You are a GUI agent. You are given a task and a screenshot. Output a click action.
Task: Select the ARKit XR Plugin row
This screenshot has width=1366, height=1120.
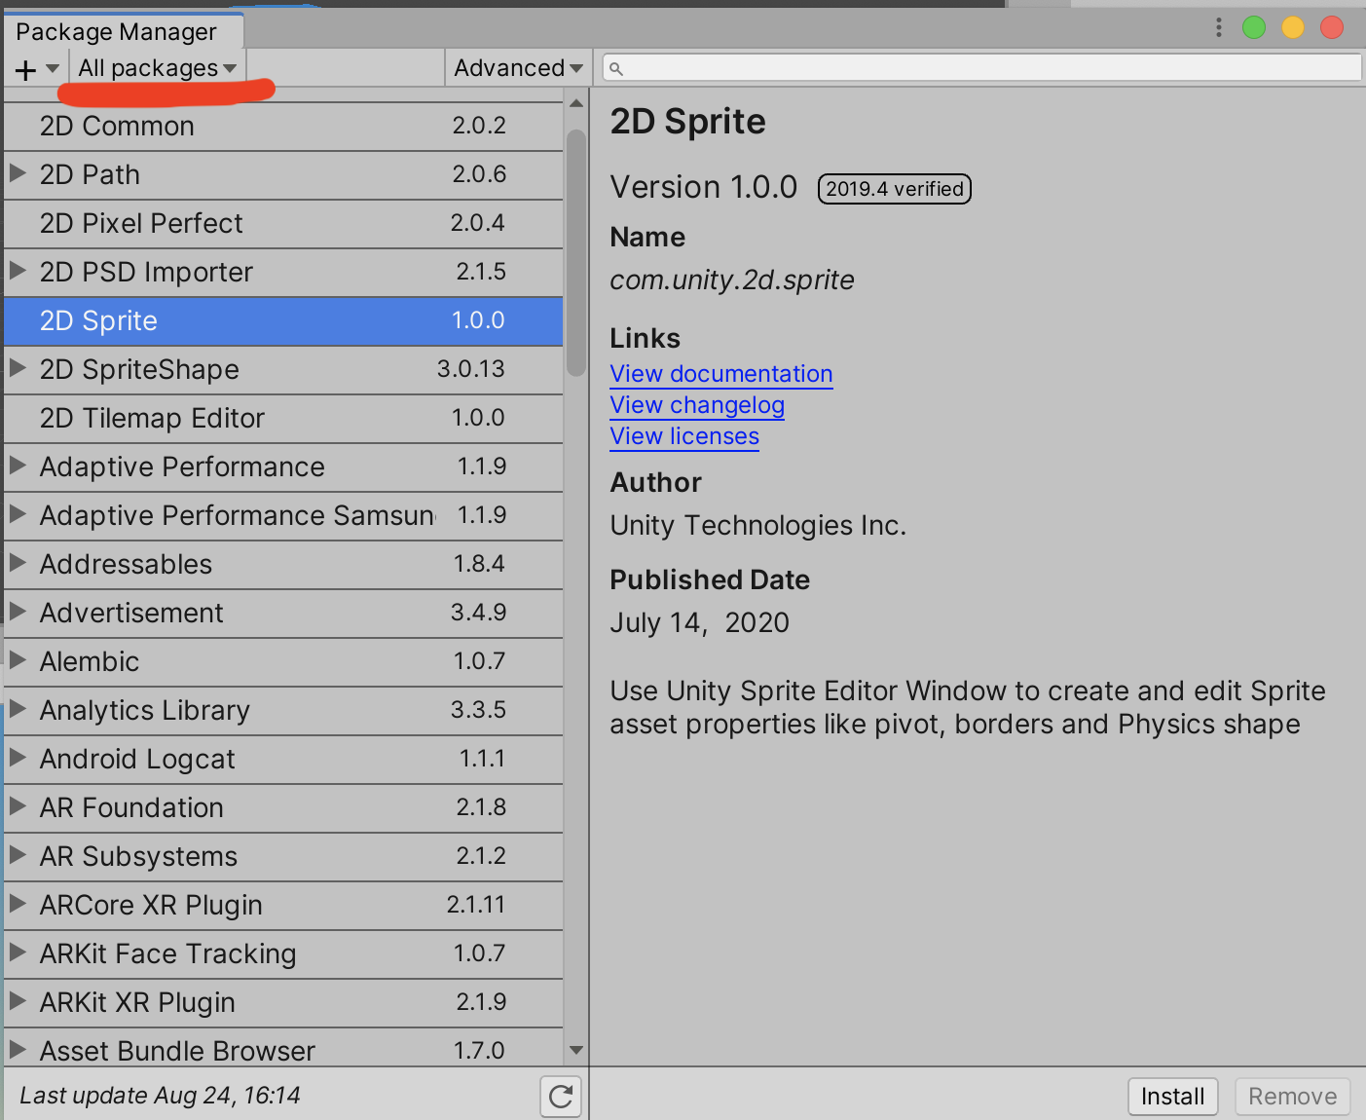coord(283,1003)
